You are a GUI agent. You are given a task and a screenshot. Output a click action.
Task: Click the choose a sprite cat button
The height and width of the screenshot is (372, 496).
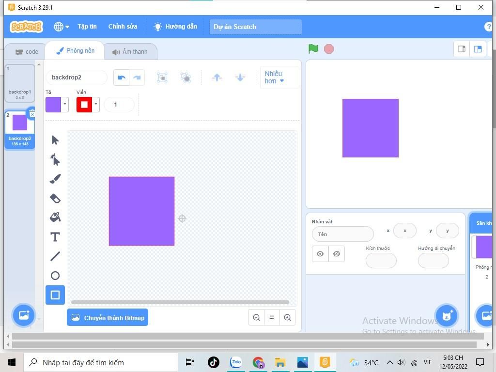[x=446, y=315]
